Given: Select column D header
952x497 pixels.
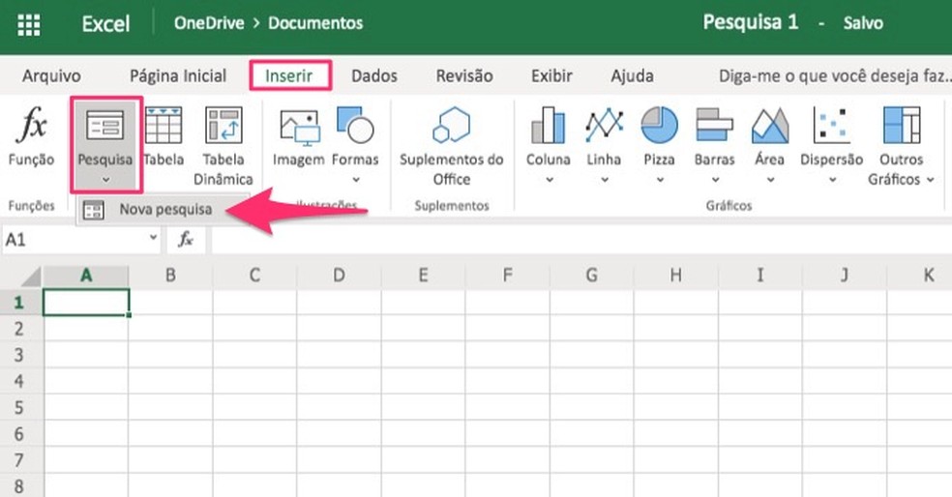Looking at the screenshot, I should click(339, 276).
